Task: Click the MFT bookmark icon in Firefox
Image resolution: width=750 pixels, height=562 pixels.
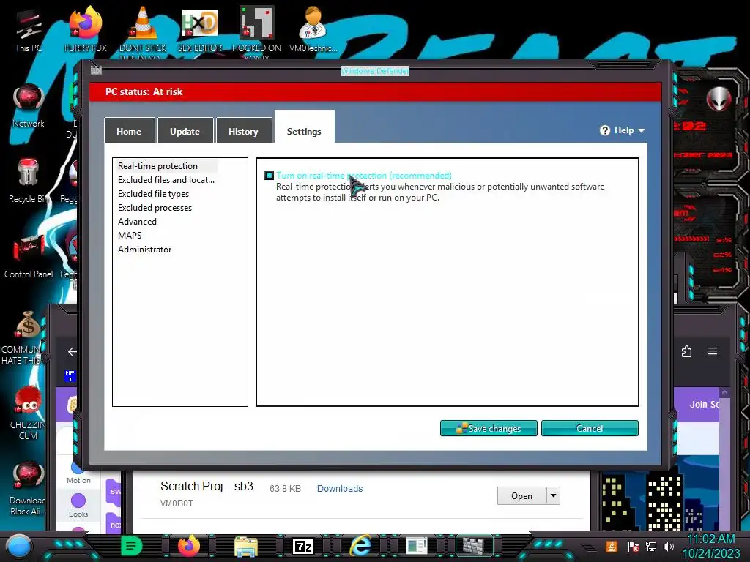Action: pyautogui.click(x=70, y=375)
